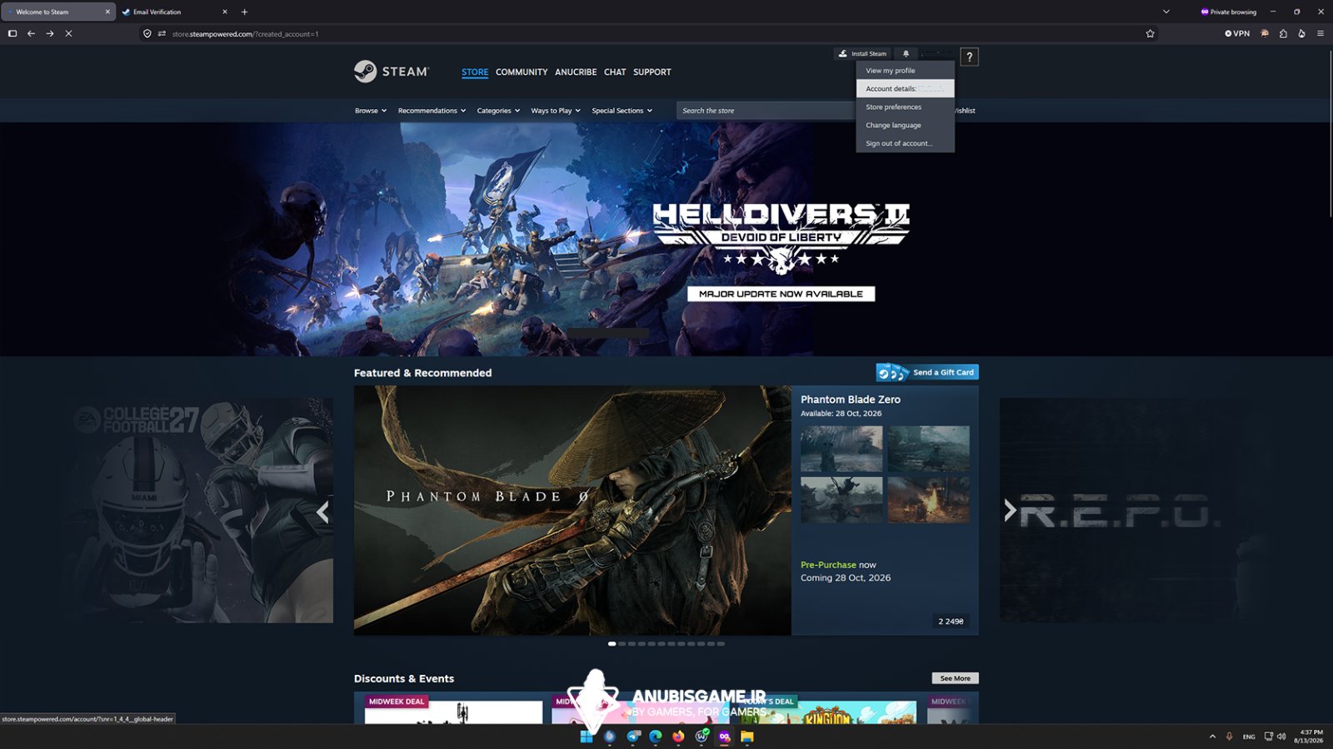Expand the list all tabs chevron
This screenshot has height=749, width=1333.
pyautogui.click(x=1166, y=12)
